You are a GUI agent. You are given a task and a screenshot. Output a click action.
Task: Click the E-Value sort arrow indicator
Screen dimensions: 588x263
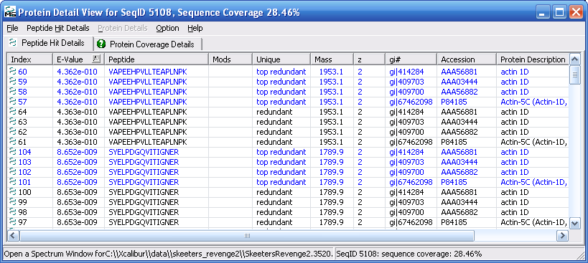click(x=96, y=58)
